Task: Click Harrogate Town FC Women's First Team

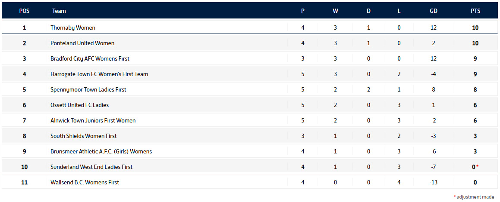Action: [99, 74]
